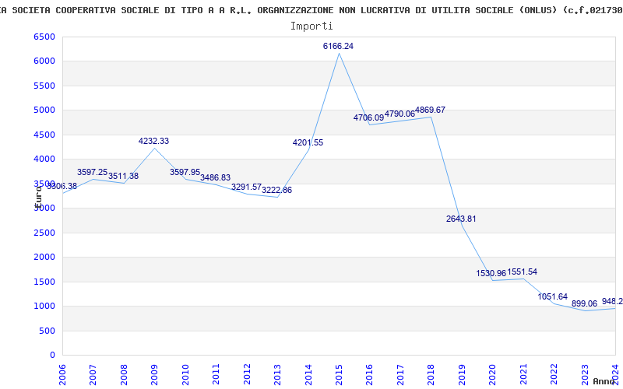Select the 1500 y-axis tick label

[44, 282]
